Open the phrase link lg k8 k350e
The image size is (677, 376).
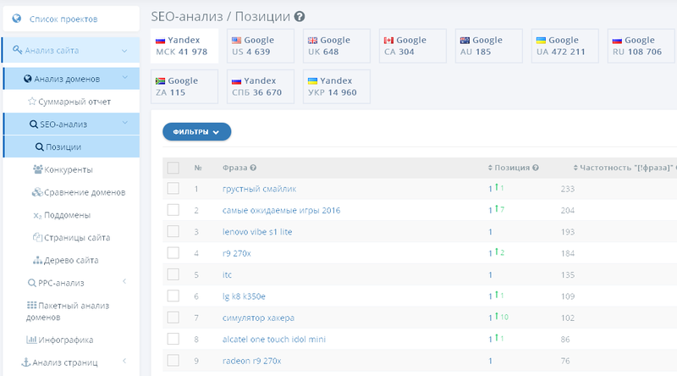point(244,296)
